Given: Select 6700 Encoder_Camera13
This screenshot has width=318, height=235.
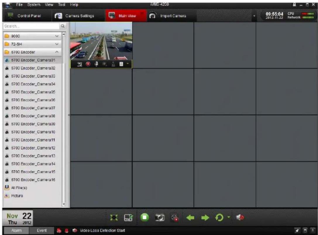Looking at the screenshot, I should click(x=32, y=156).
